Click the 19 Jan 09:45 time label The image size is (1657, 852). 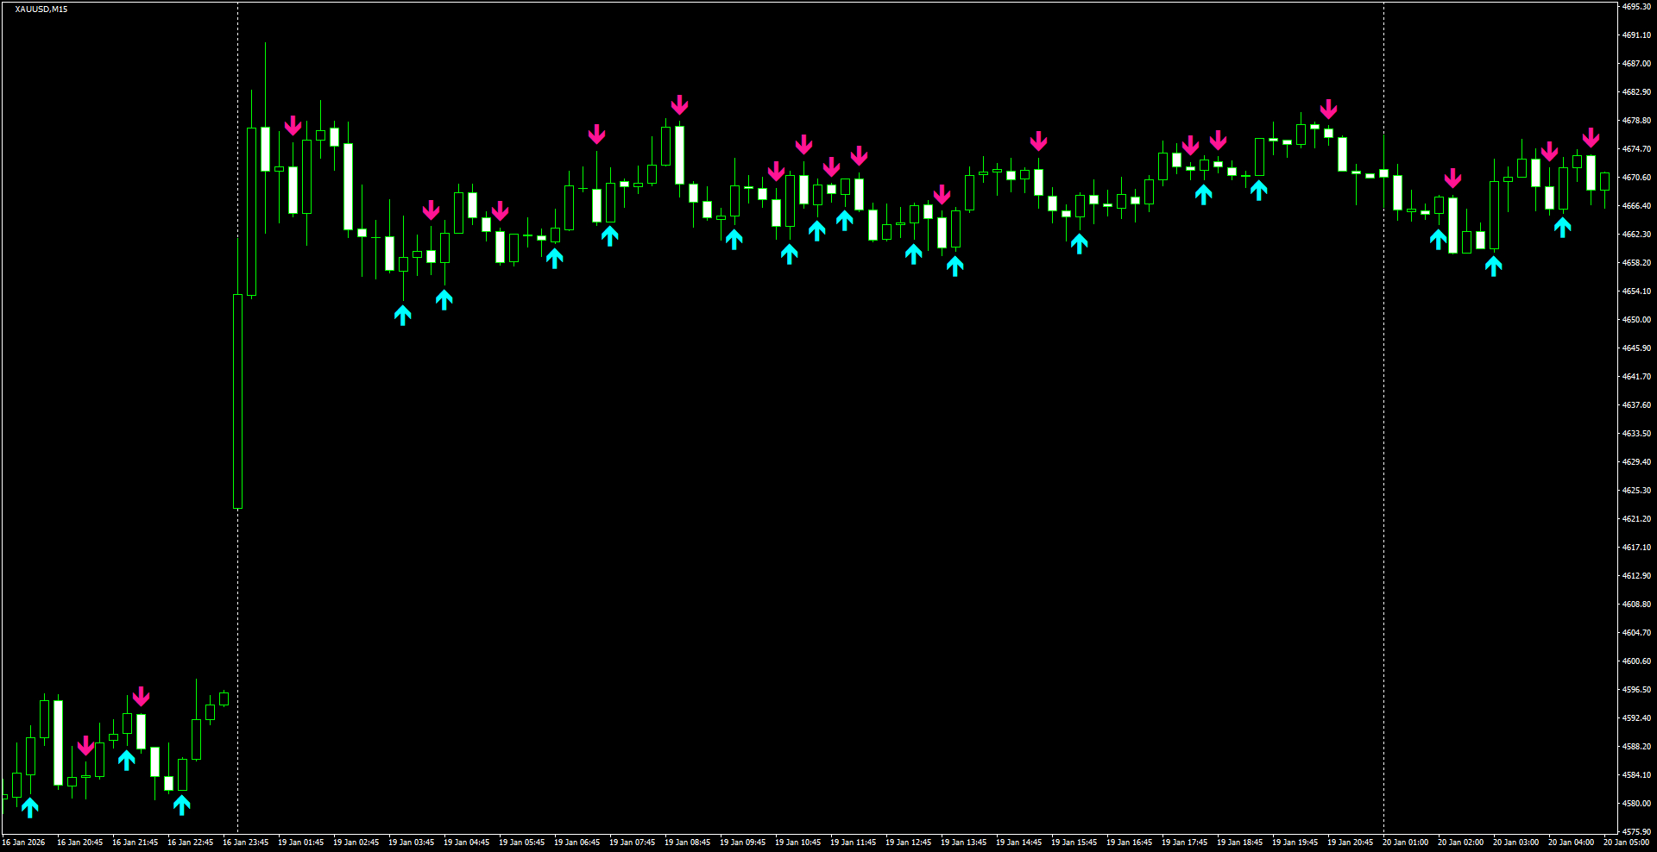point(742,843)
